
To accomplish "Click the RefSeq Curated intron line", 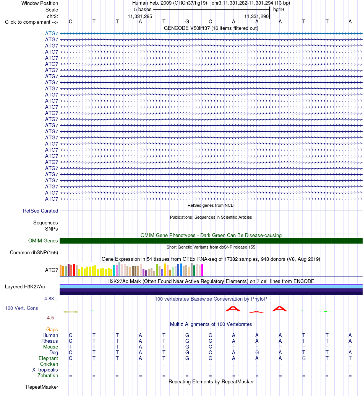I will (x=211, y=211).
